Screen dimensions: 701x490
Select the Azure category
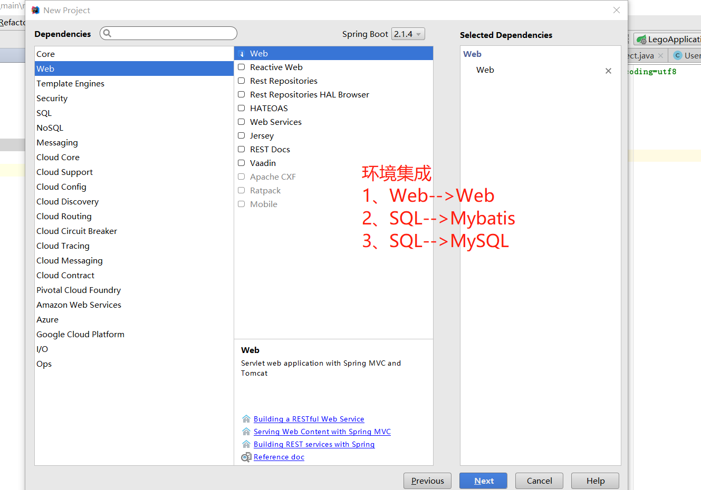click(x=134, y=319)
